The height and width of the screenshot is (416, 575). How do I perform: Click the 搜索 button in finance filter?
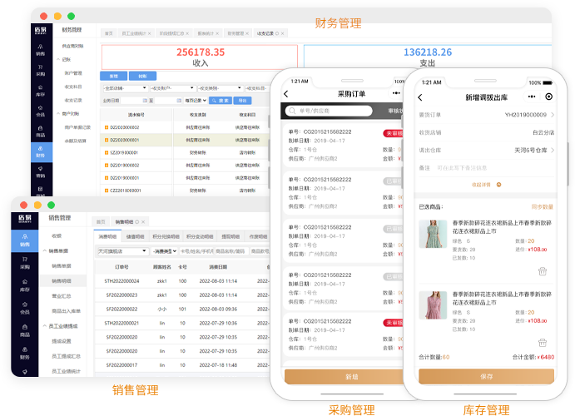(221, 101)
